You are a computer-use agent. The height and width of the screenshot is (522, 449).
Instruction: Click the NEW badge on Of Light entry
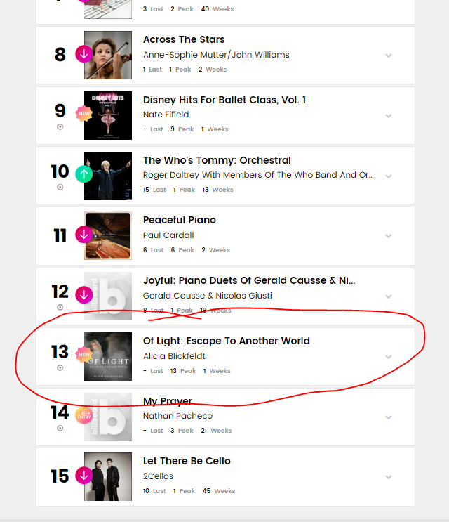point(83,355)
